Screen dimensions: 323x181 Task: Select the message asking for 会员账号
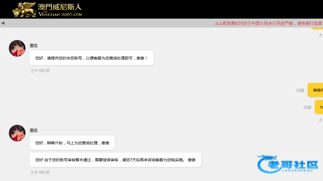[91, 58]
